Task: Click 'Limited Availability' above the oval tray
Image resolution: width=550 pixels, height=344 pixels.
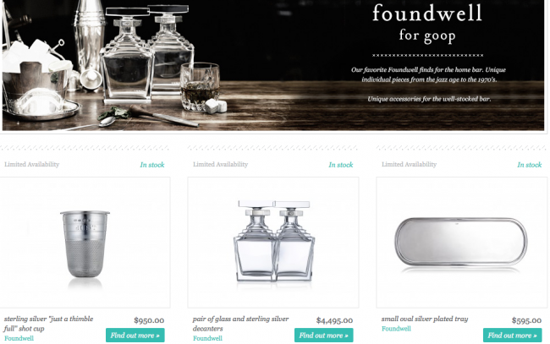Action: tap(409, 164)
